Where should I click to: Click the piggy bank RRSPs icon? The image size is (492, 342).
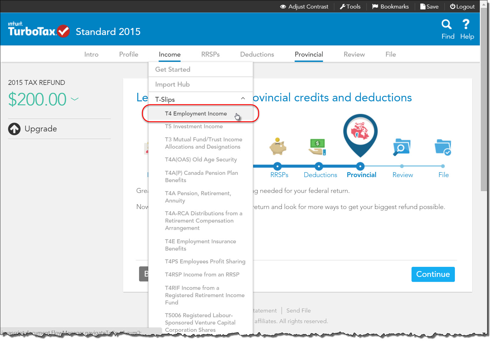tap(278, 146)
